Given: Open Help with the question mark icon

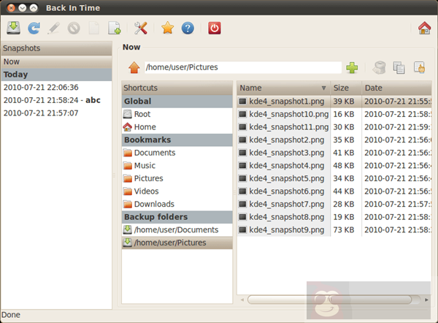Looking at the screenshot, I should click(x=188, y=28).
